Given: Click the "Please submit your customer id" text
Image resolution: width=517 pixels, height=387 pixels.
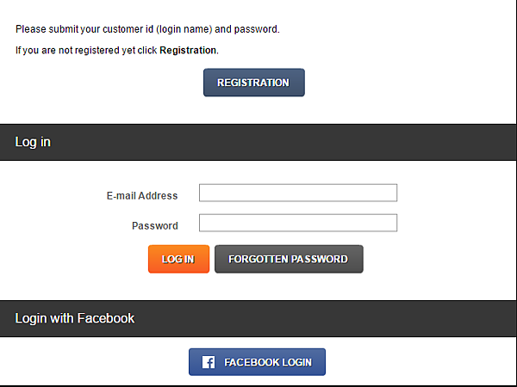Looking at the screenshot, I should [86, 29].
